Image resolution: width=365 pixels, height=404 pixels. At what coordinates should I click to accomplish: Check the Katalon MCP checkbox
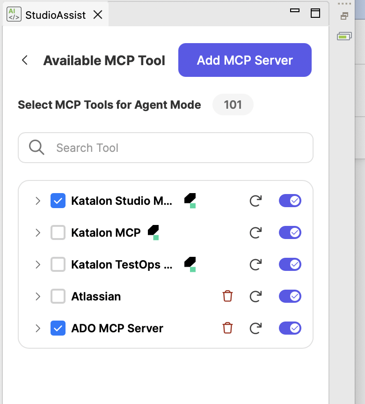(x=57, y=232)
